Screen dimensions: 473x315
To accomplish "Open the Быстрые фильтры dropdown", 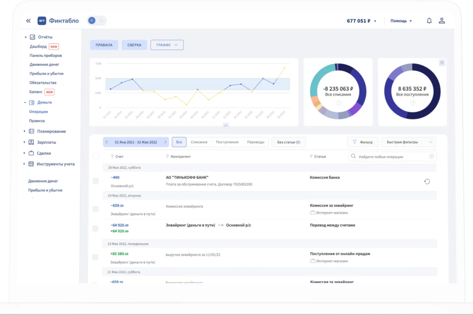I will (x=408, y=142).
